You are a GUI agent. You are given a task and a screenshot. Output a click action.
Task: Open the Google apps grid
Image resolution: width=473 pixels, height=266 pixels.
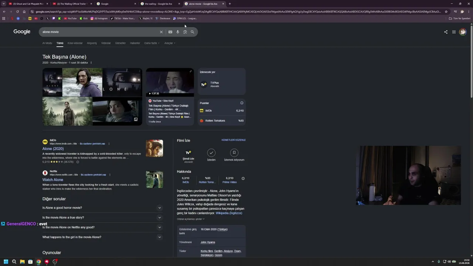point(454,32)
